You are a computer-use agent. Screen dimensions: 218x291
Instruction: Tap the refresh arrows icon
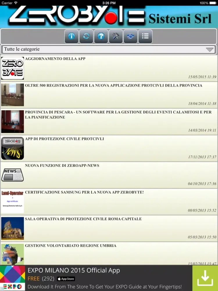86,36
